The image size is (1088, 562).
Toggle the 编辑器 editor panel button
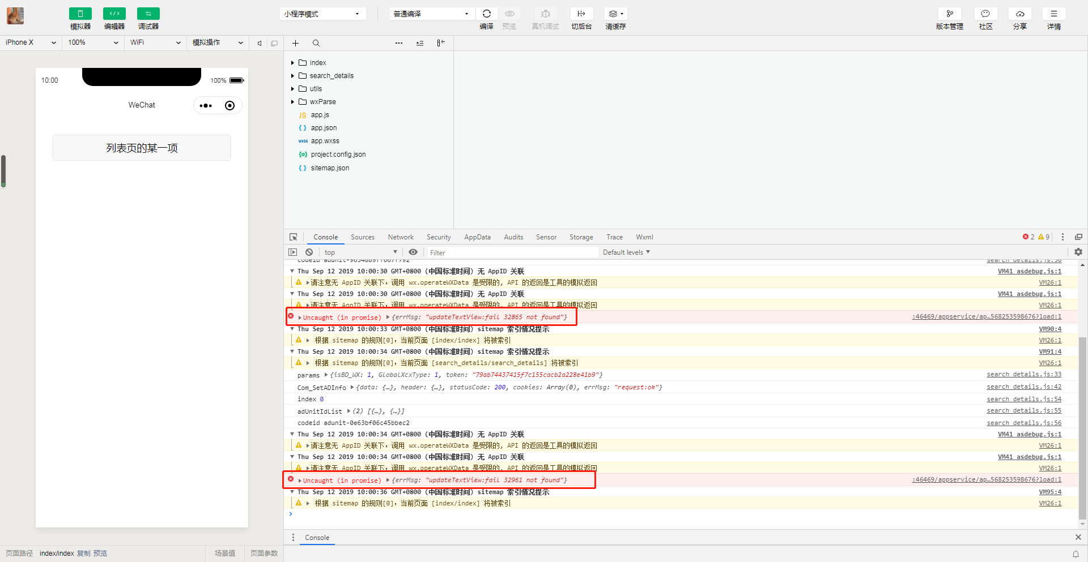point(114,14)
